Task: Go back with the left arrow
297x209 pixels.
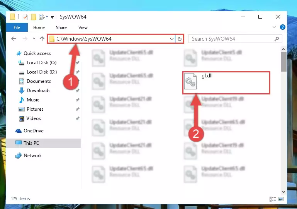Action: [14, 39]
